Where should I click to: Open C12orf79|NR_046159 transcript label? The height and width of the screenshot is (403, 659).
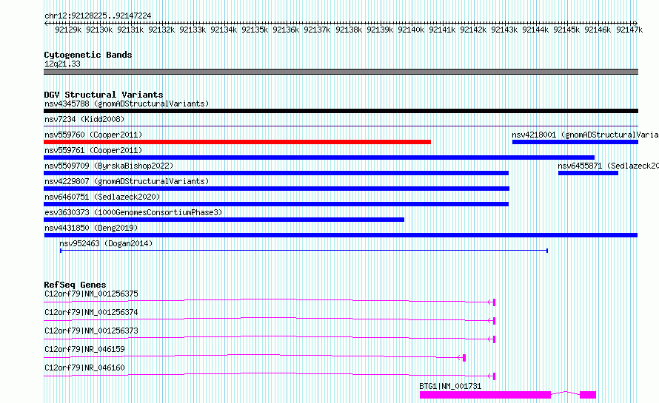pyautogui.click(x=84, y=349)
